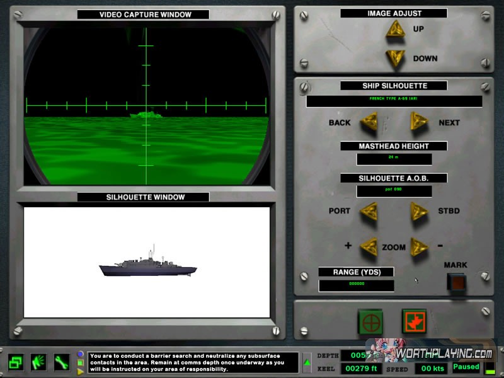504x378 pixels.
Task: Zoom in silhouette with plus arrow
Action: click(x=368, y=246)
